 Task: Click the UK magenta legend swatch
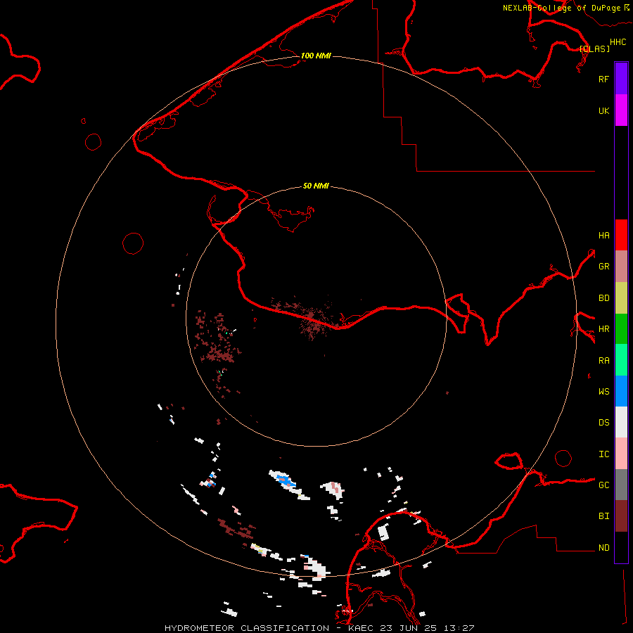(x=621, y=110)
